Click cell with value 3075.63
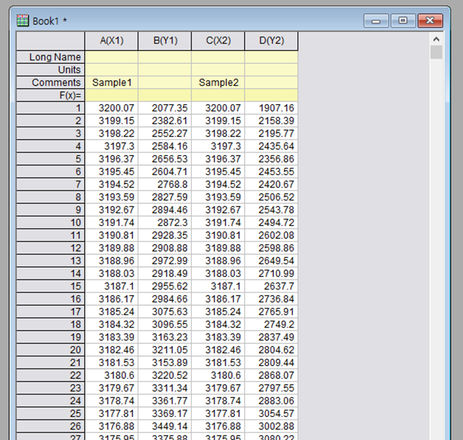 [x=165, y=312]
